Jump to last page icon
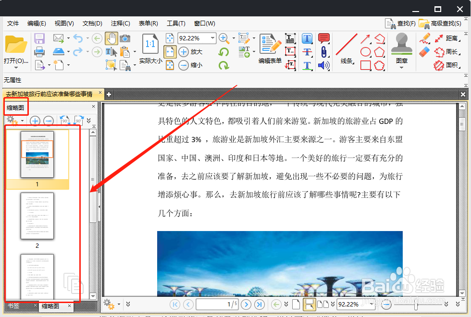Image resolution: width=471 pixels, height=317 pixels. click(260, 305)
